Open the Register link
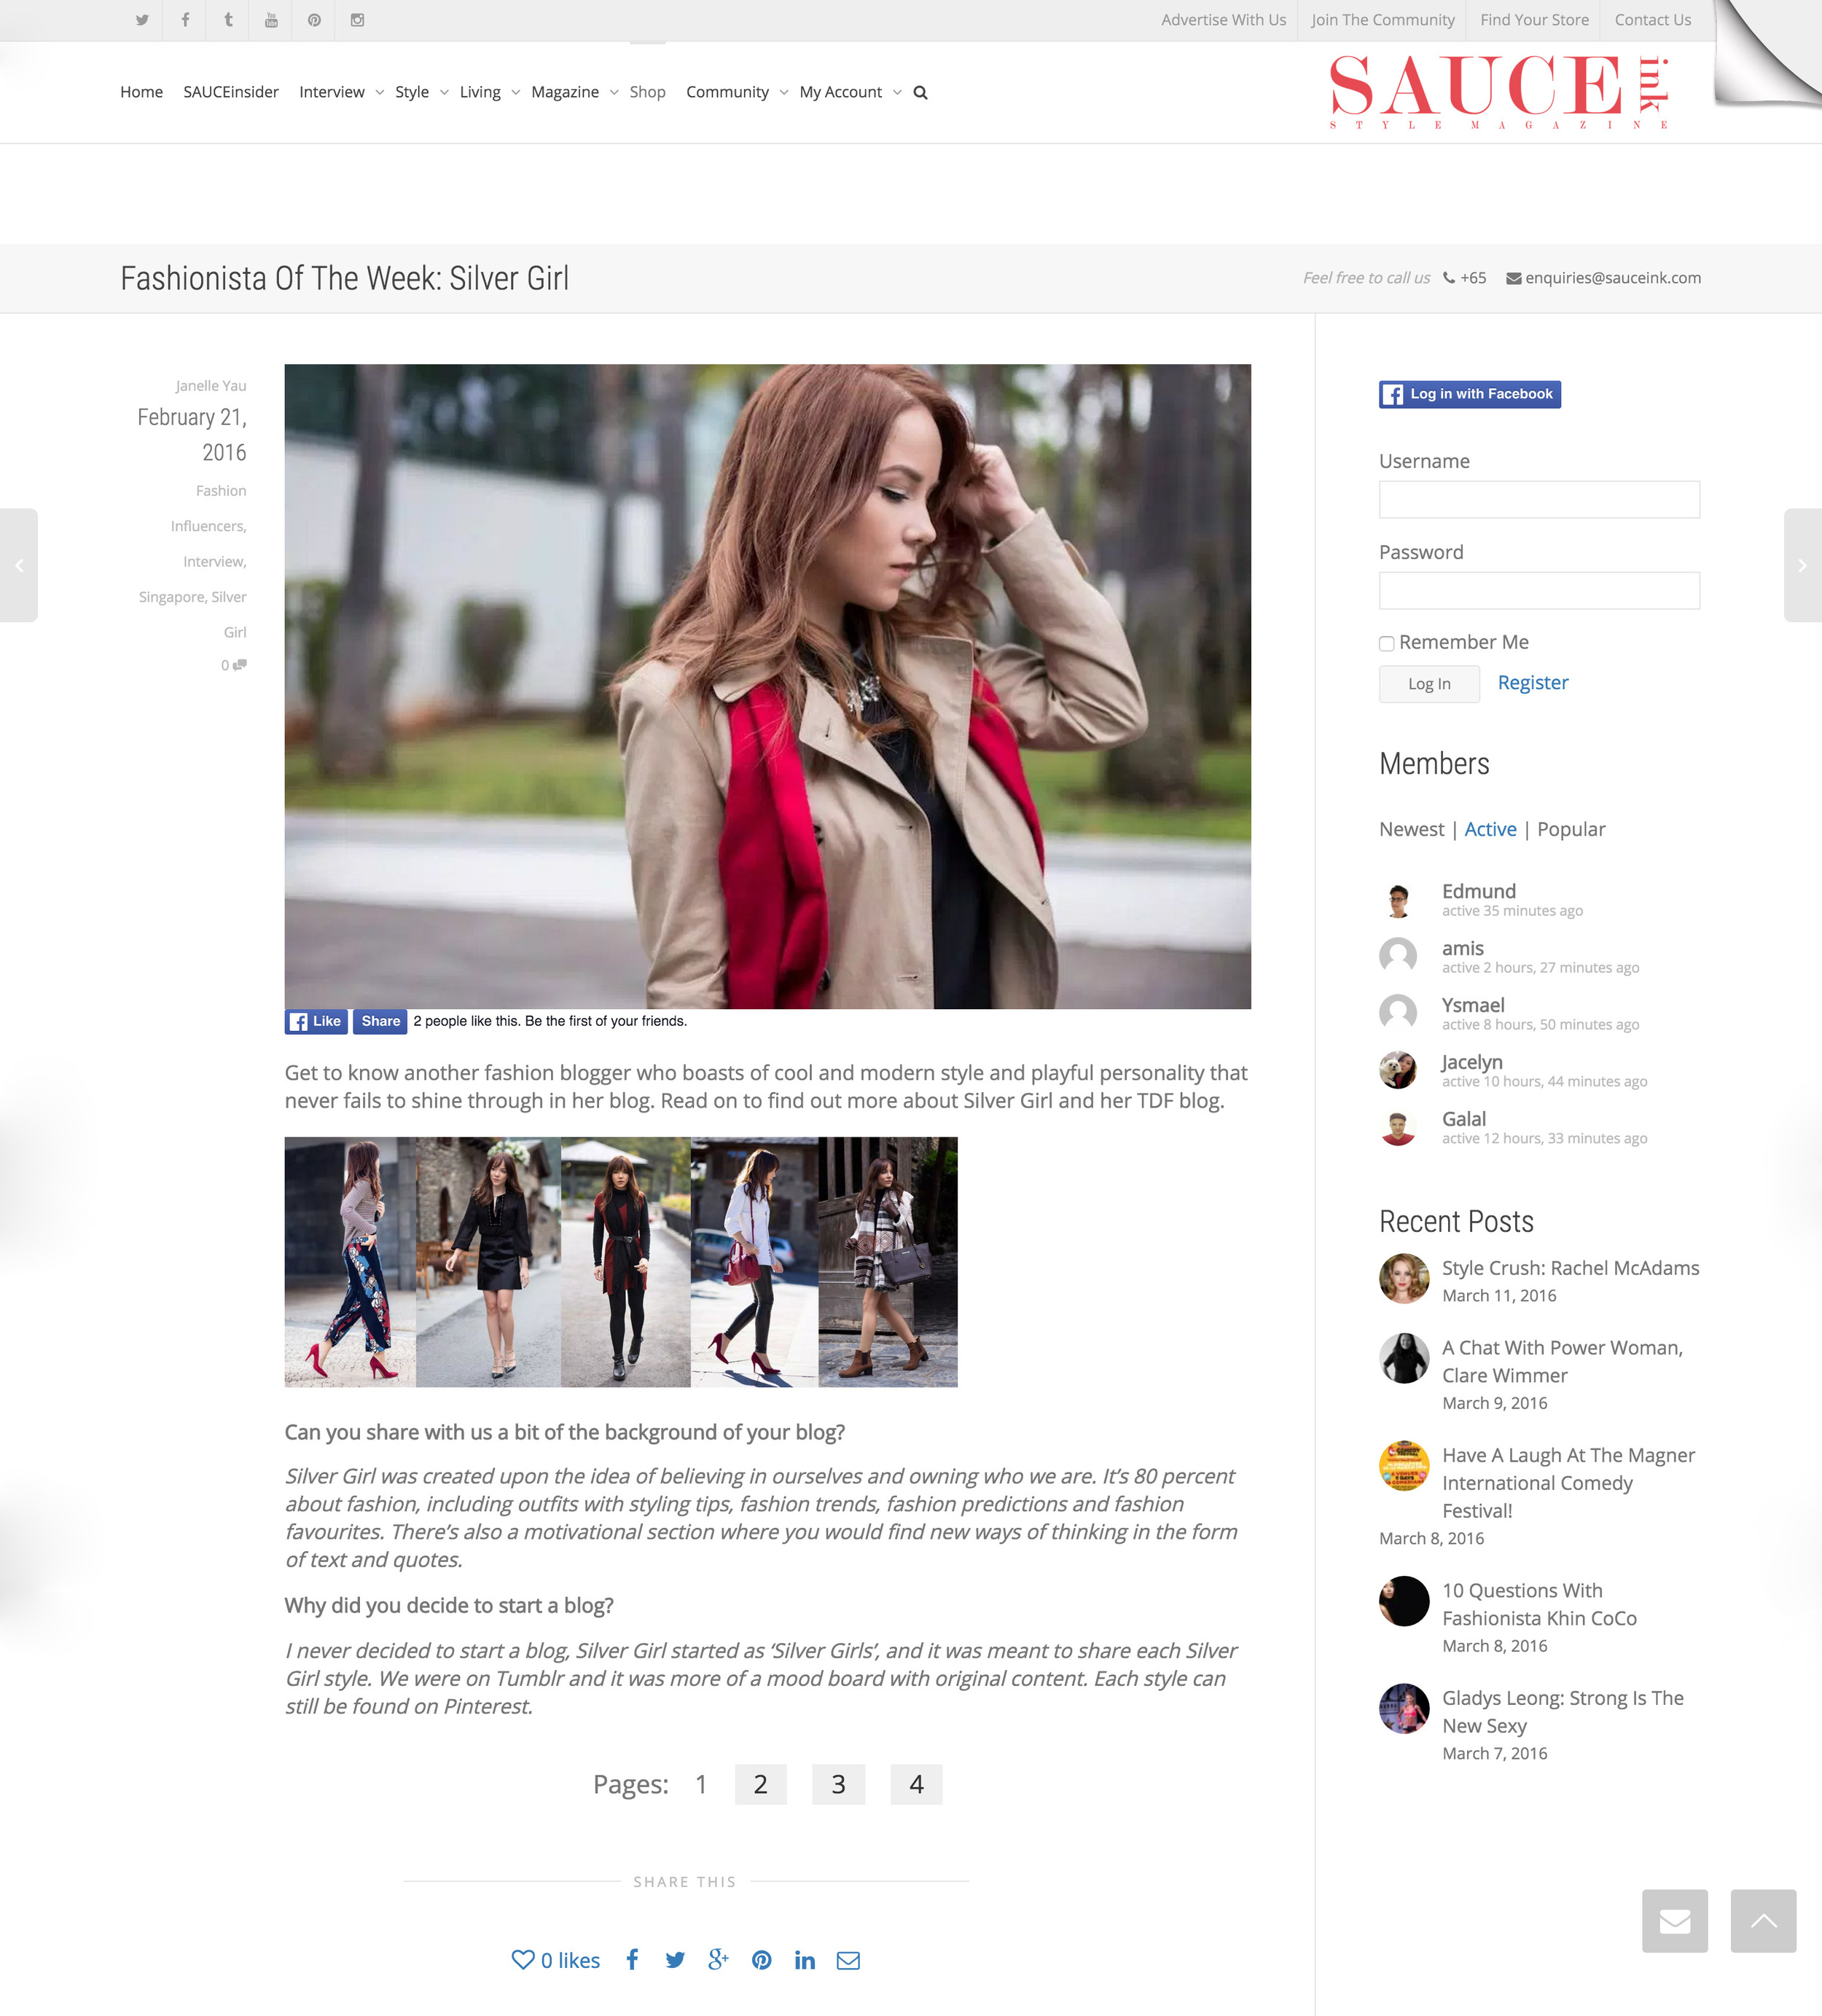 [1533, 682]
